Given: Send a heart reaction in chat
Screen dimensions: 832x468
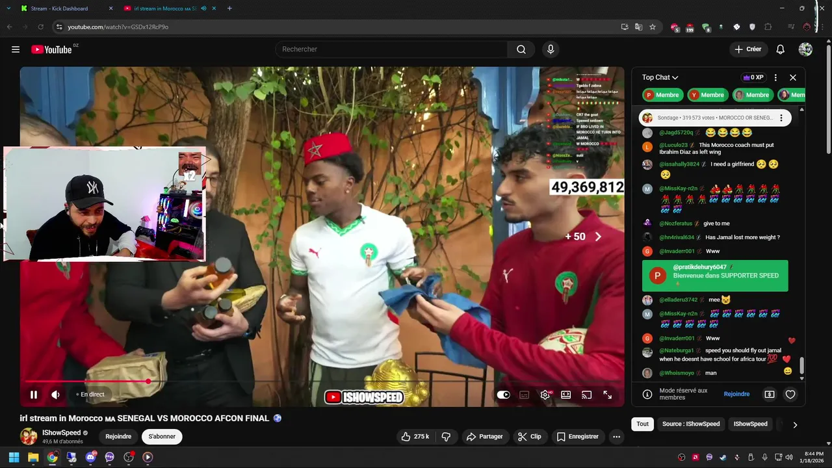Looking at the screenshot, I should [790, 395].
